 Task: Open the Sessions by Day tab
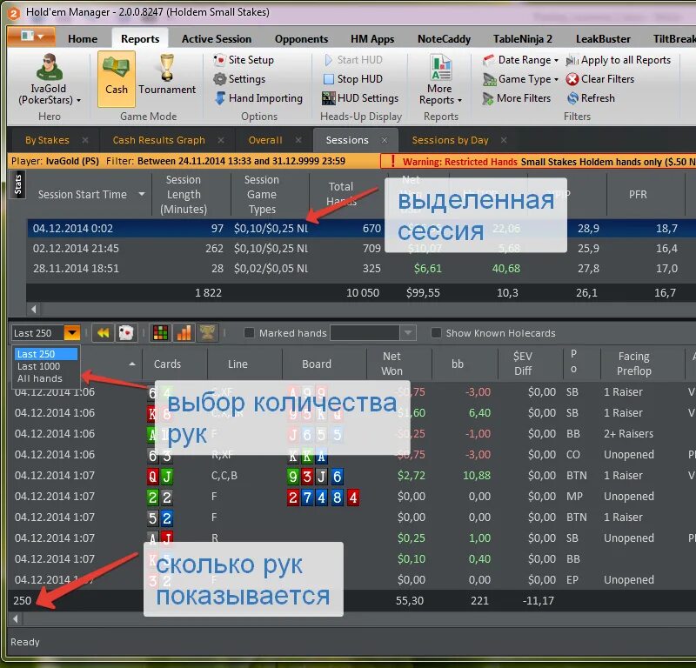point(450,140)
